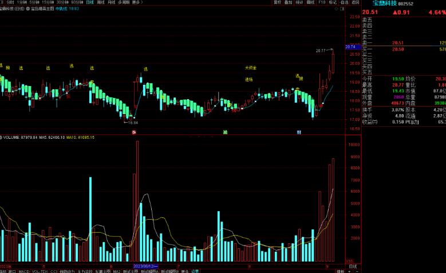Switch to the 日线 daily chart
The width and height of the screenshot is (446, 273).
[x=90, y=2]
